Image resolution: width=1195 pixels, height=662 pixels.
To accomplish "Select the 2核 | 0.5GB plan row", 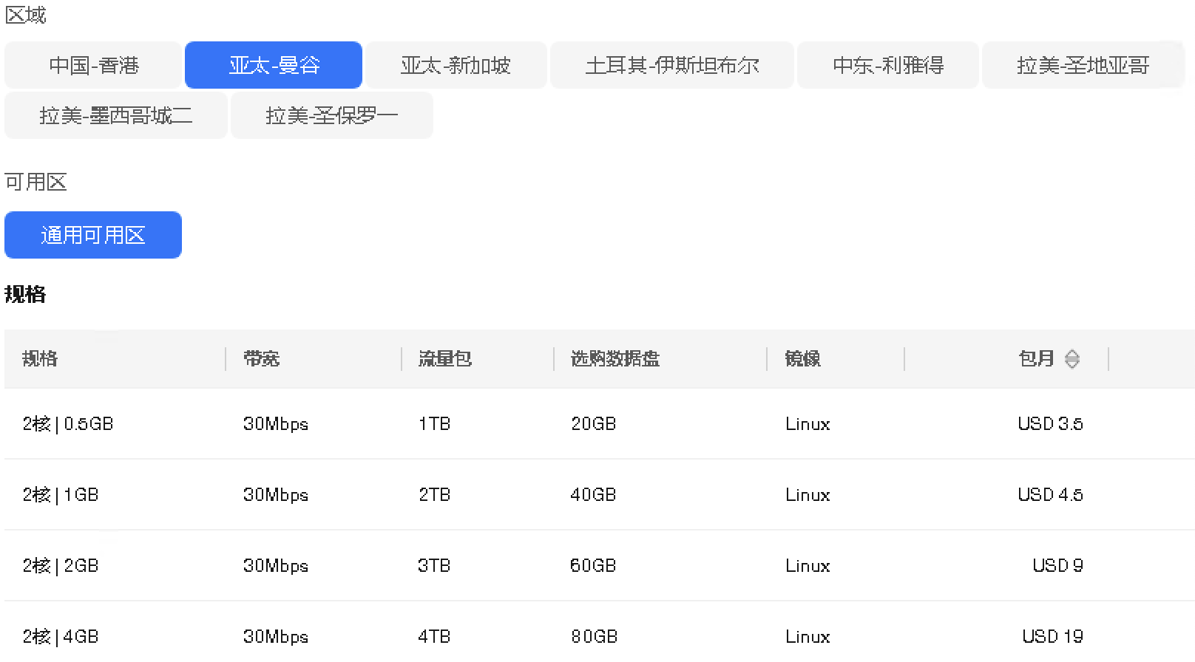I will (68, 424).
